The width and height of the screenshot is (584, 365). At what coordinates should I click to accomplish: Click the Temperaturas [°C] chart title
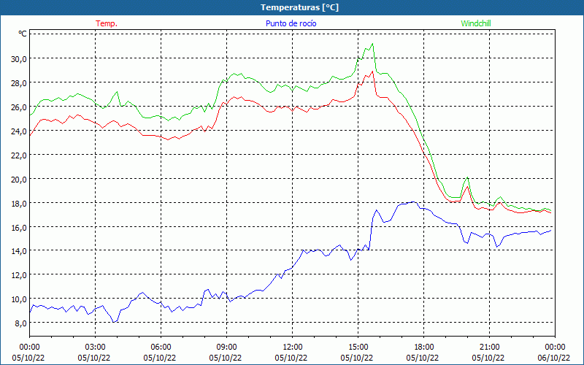click(x=299, y=7)
